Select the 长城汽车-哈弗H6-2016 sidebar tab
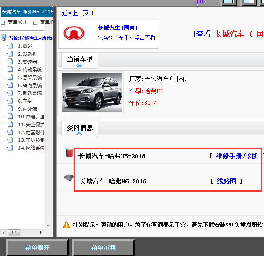The height and width of the screenshot is (256, 264). tap(27, 12)
